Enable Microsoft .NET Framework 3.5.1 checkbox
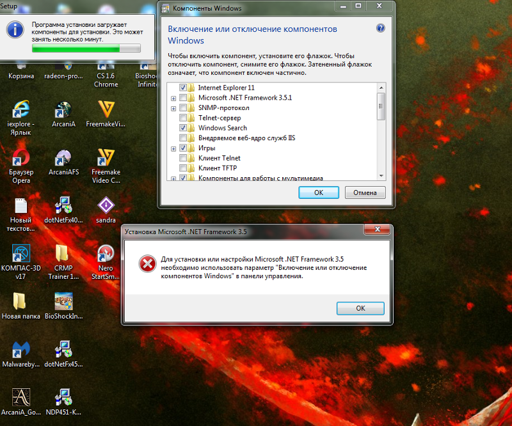Screen dimensions: 512x426 (183, 98)
